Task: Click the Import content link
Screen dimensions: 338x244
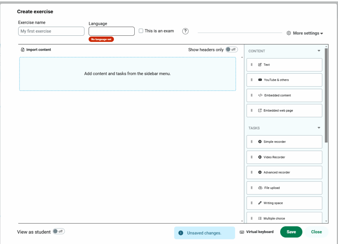Action: coord(36,50)
